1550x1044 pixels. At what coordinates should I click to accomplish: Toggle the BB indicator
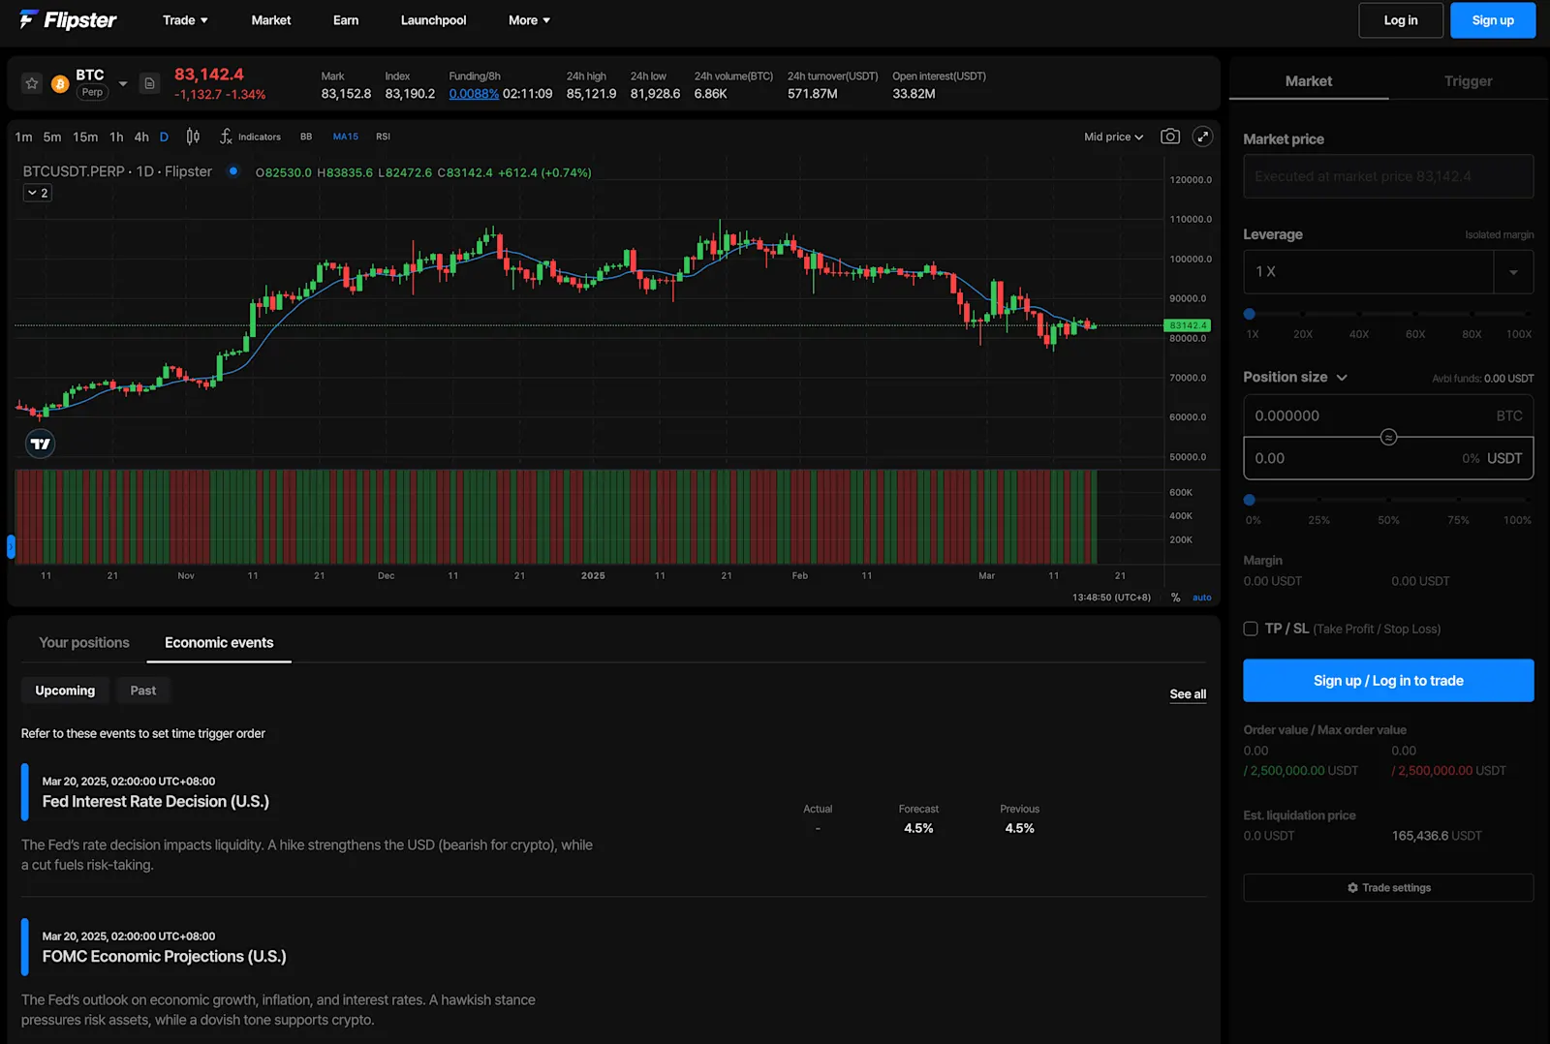point(306,137)
